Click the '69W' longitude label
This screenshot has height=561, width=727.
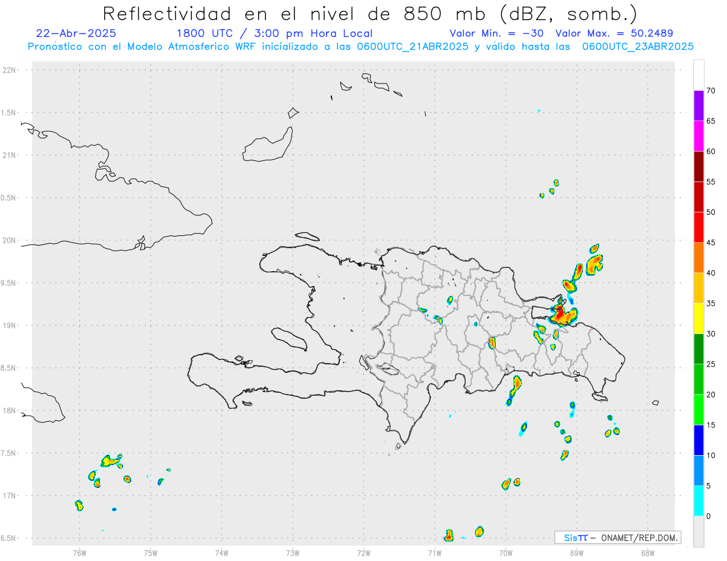click(577, 553)
